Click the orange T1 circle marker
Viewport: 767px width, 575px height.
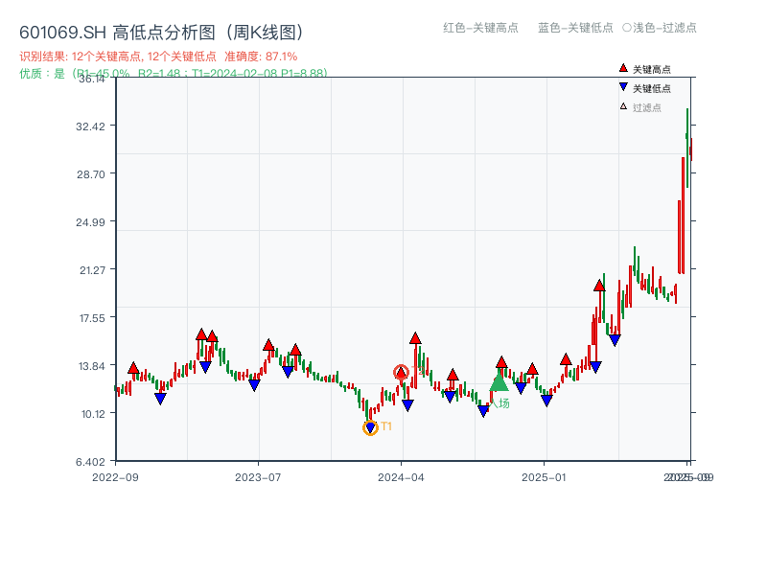(x=370, y=427)
